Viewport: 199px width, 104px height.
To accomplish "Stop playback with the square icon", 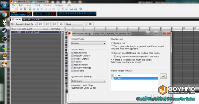I will pyautogui.click(x=50, y=9).
